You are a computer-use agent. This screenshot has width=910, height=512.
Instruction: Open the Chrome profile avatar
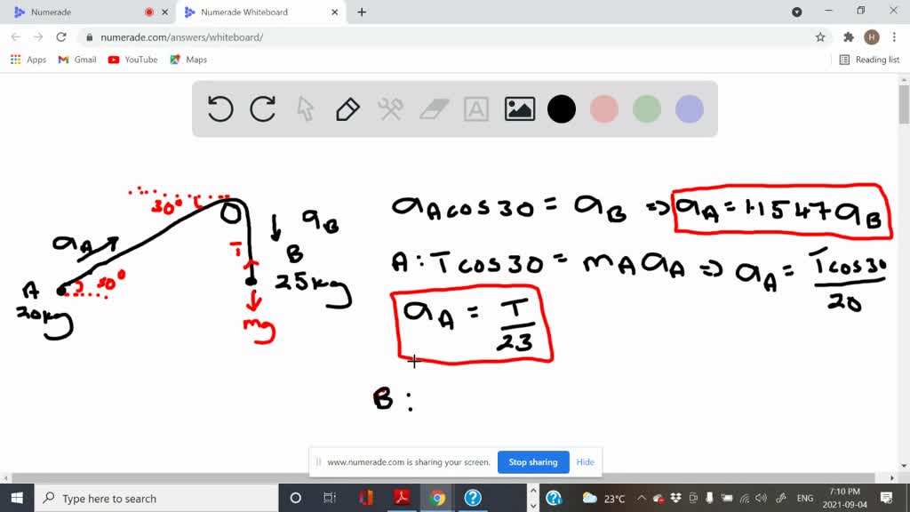(871, 37)
